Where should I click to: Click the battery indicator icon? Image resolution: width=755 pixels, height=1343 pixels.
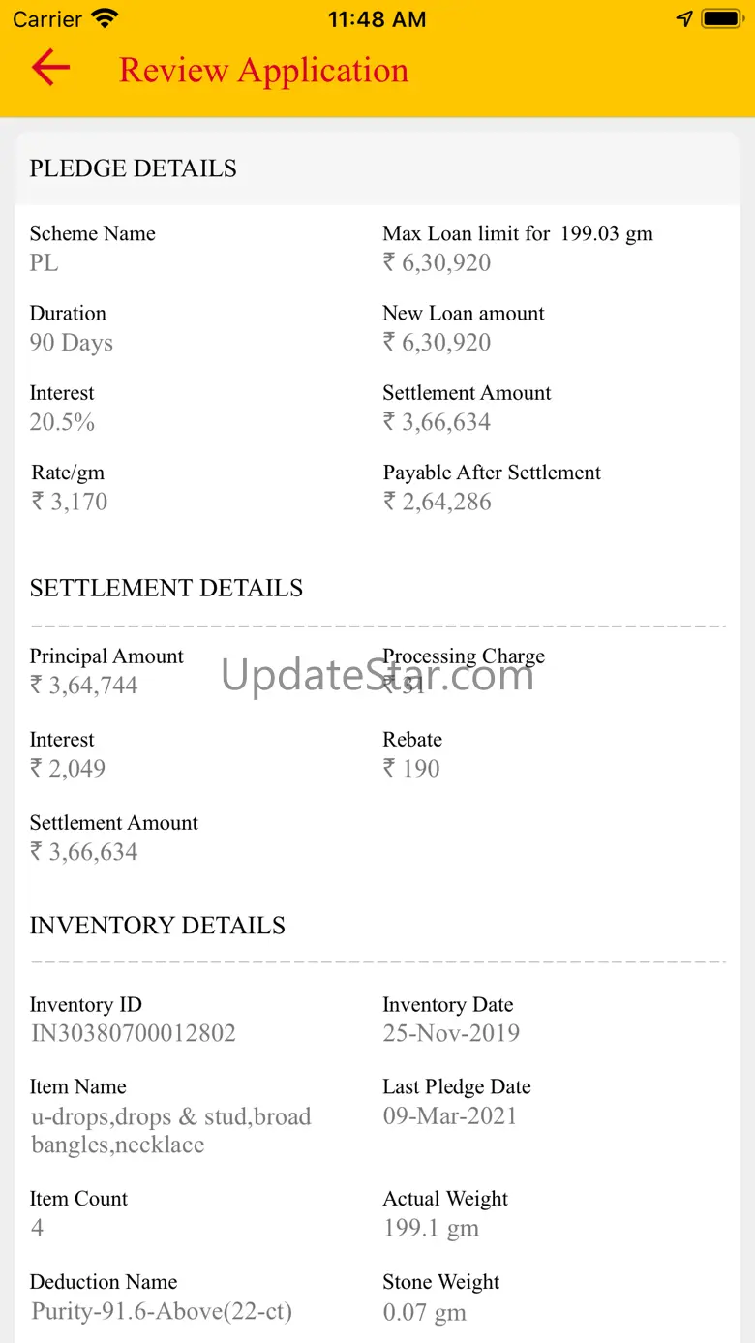pos(721,18)
